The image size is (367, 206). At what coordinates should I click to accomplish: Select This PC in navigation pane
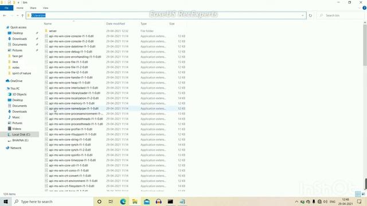15,89
